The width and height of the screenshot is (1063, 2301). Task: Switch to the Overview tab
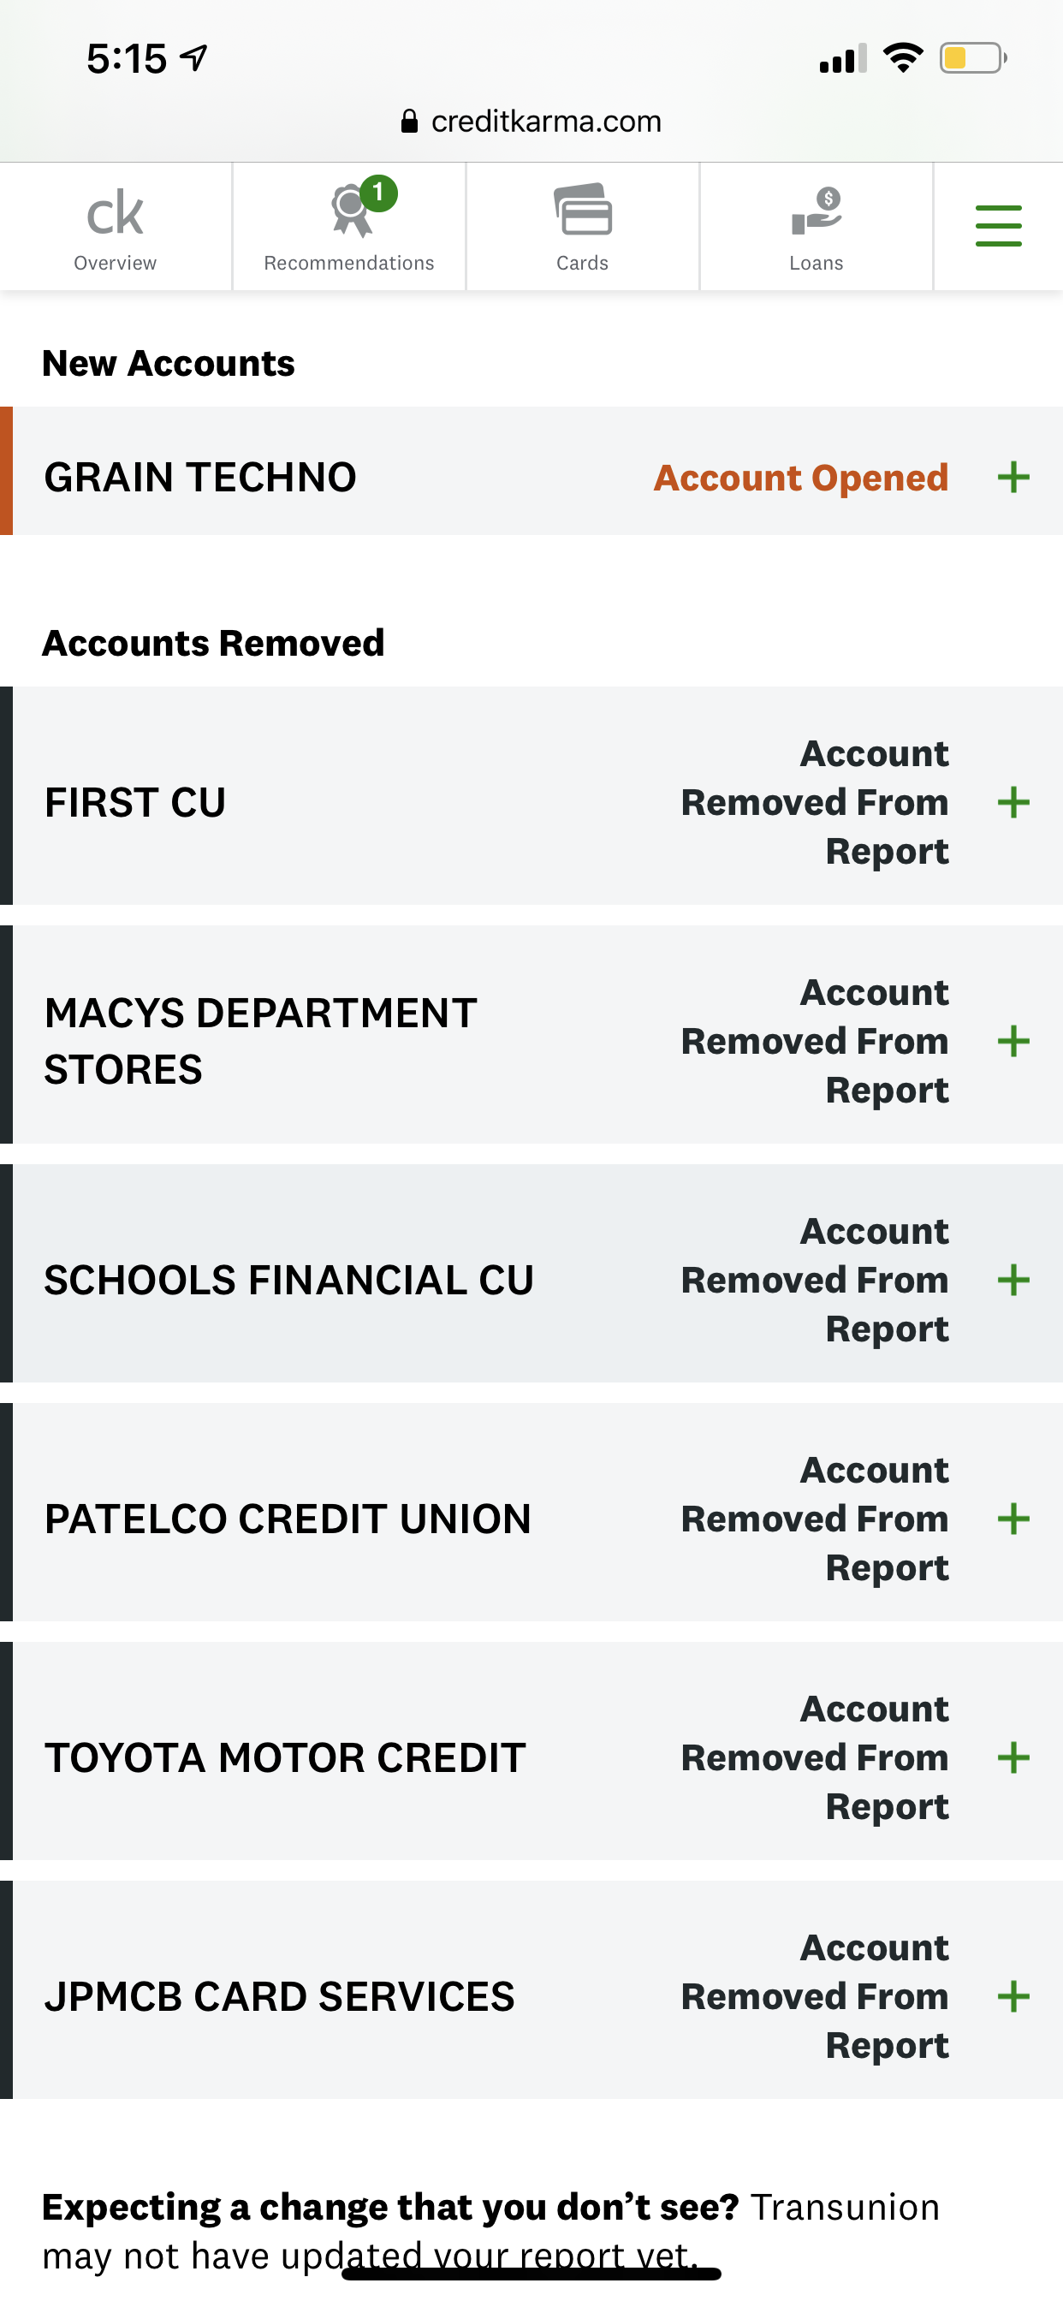click(116, 263)
